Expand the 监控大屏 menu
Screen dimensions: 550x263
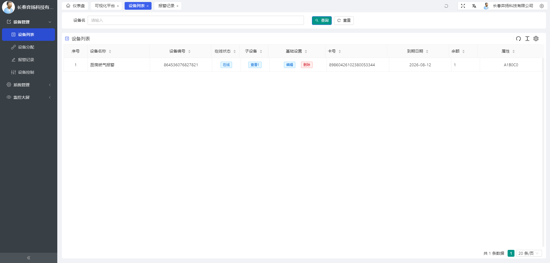[x=28, y=97]
